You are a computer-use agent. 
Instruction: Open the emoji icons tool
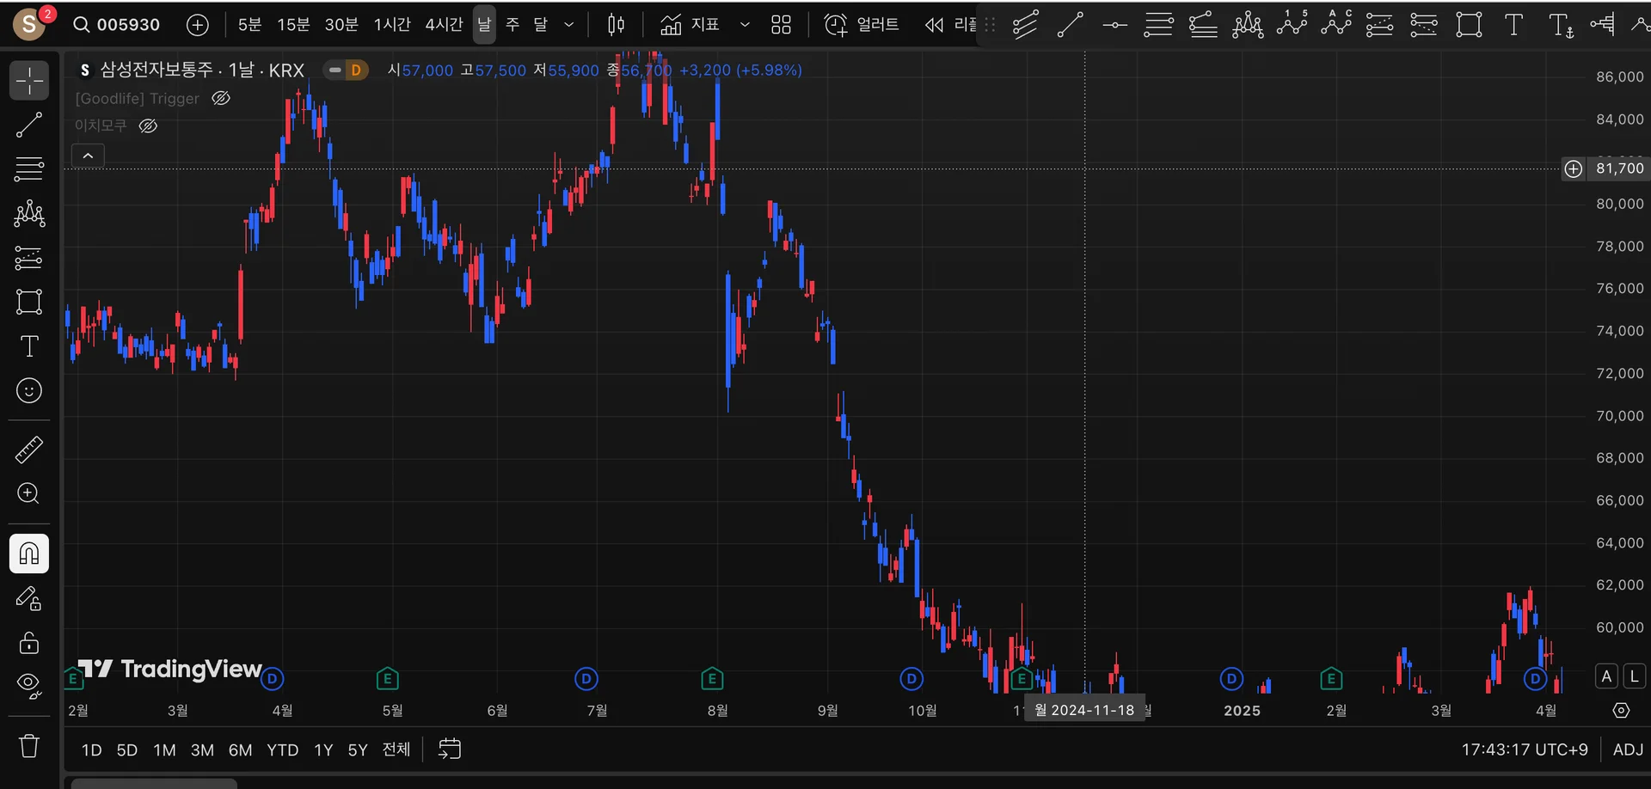click(x=29, y=391)
